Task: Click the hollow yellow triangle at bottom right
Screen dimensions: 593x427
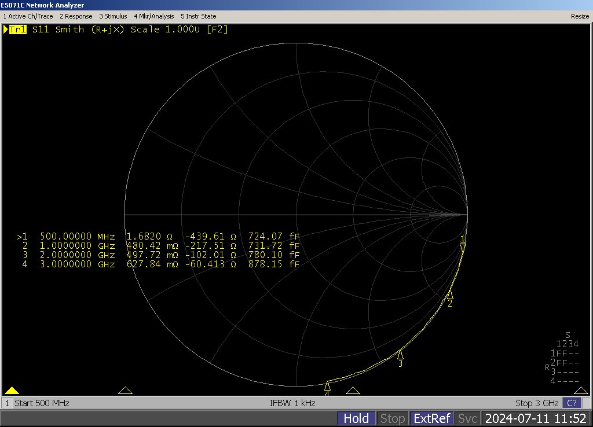Action: (581, 391)
